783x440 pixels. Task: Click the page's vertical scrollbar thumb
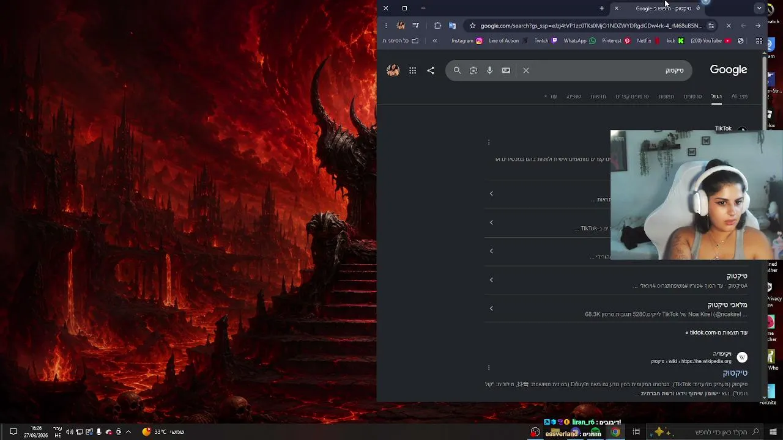765,92
